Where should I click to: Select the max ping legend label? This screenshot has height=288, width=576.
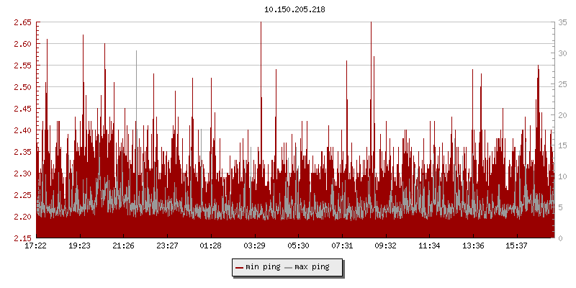click(312, 267)
